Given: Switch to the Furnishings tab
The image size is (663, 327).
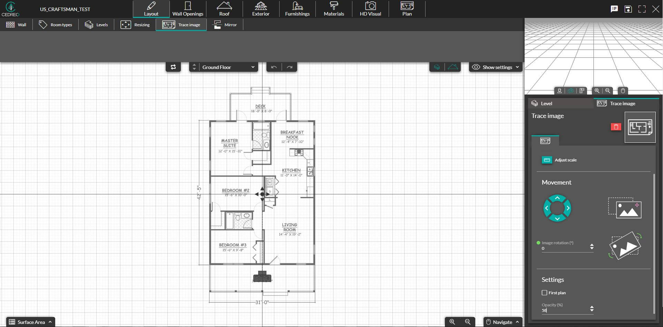Looking at the screenshot, I should (297, 9).
